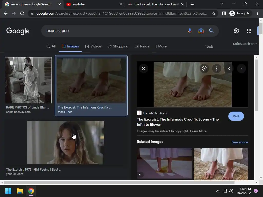Go to Google homepage via logo
The height and width of the screenshot is (197, 263).
tap(18, 31)
